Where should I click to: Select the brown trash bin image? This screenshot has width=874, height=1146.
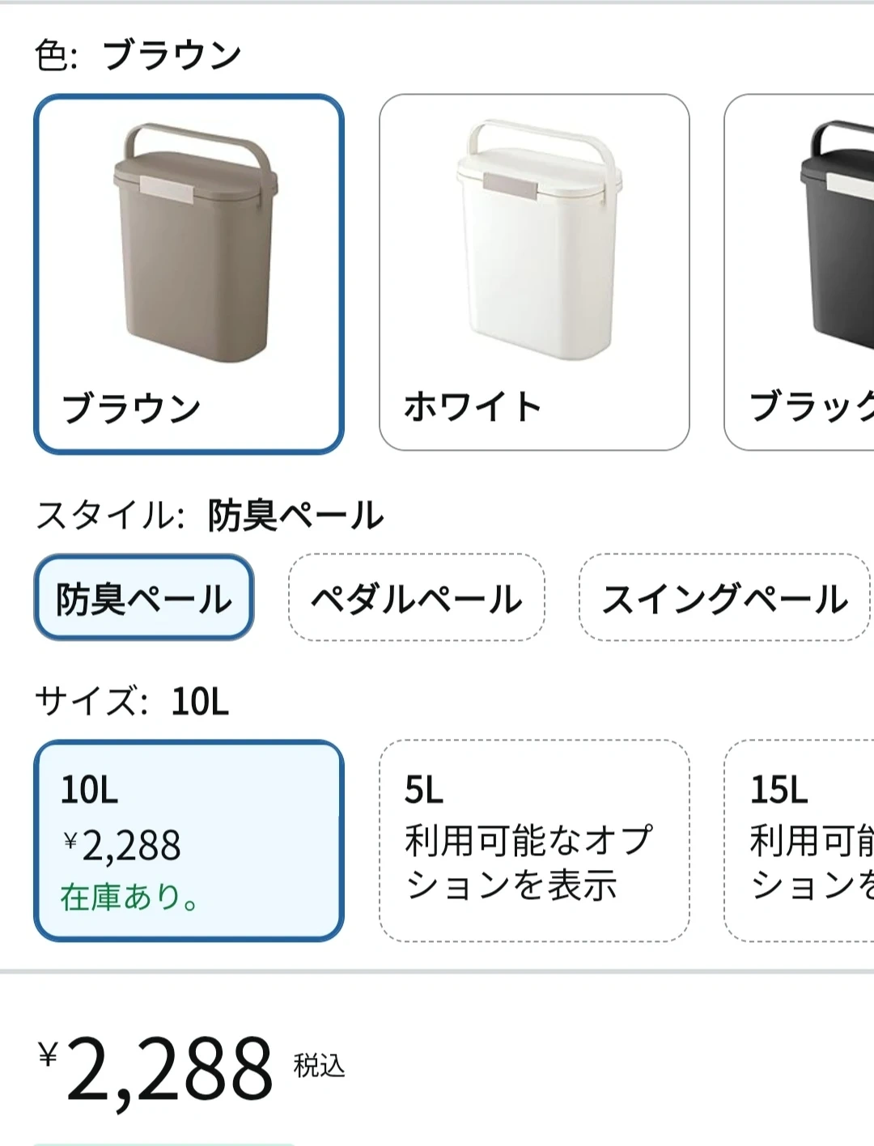[x=194, y=243]
